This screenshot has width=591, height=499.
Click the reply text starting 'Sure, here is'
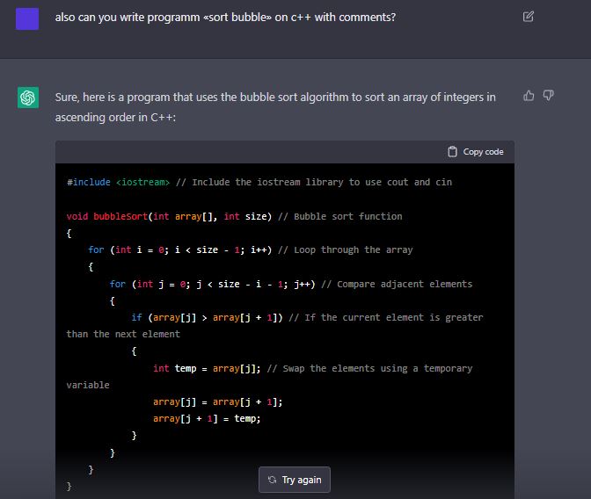(275, 107)
